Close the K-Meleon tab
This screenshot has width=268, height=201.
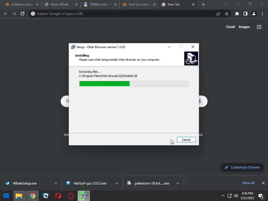37,4
